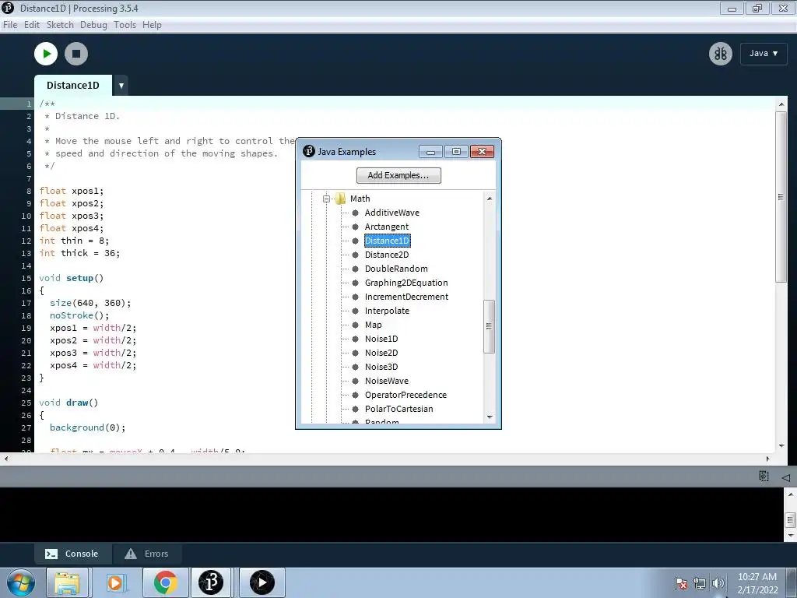The width and height of the screenshot is (797, 598).
Task: Open the Tools menu
Action: pos(125,25)
